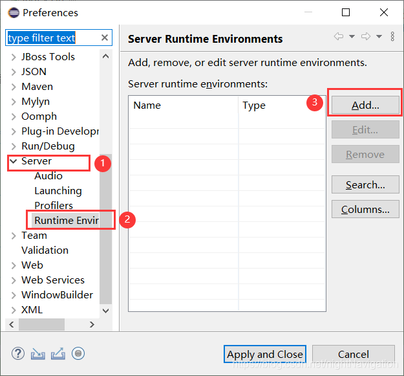Click the horizontal scroll left arrow
The image size is (404, 376).
pyautogui.click(x=12, y=324)
